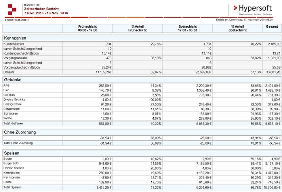The image size is (282, 192).
Task: Click Getränke total 5.635,10 €
Action: pos(273,124)
